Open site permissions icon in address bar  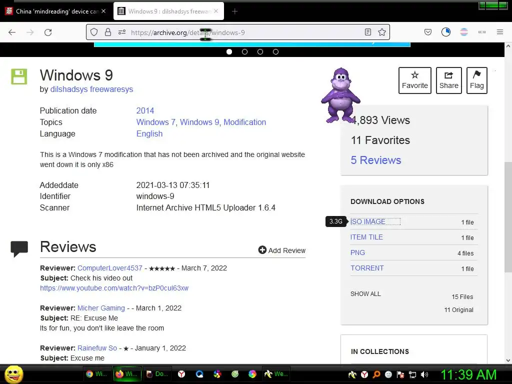[122, 32]
